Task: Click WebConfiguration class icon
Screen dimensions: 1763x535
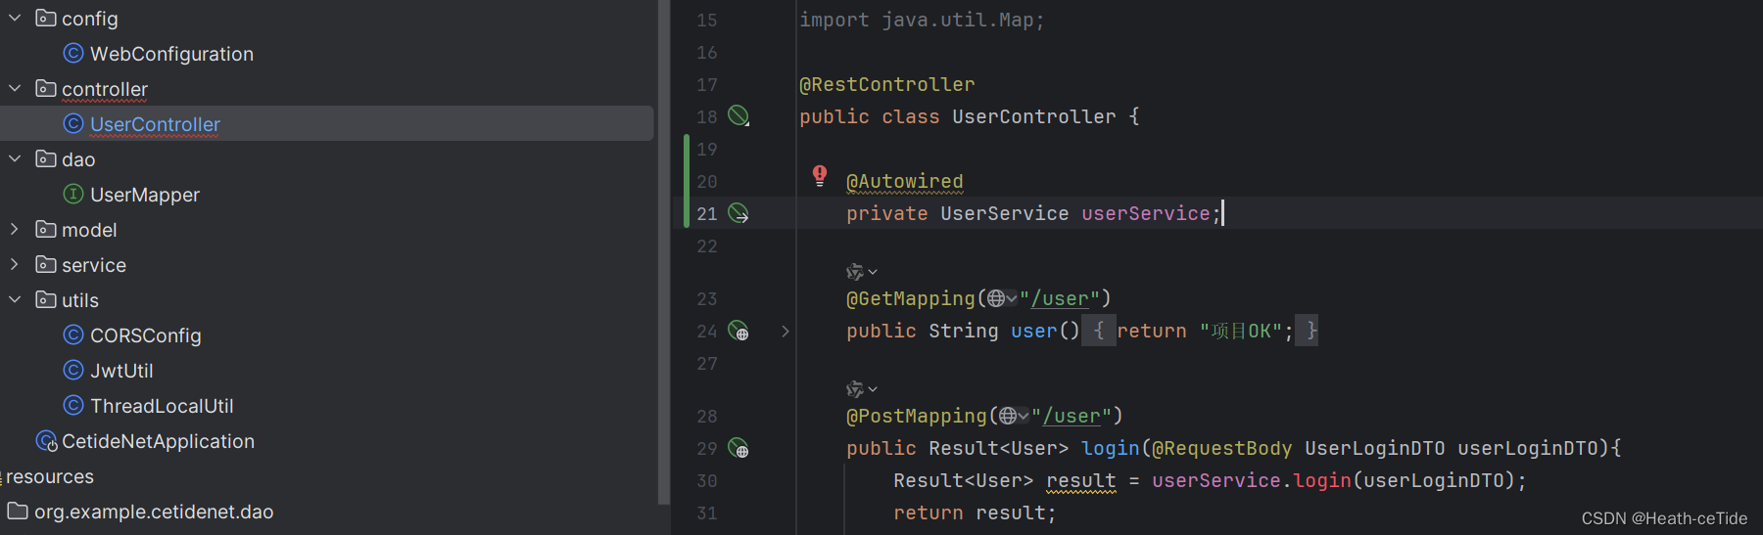Action: (x=73, y=53)
